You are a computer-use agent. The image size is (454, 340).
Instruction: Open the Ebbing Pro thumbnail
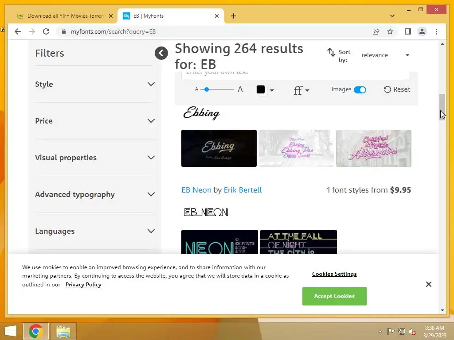coord(296,148)
